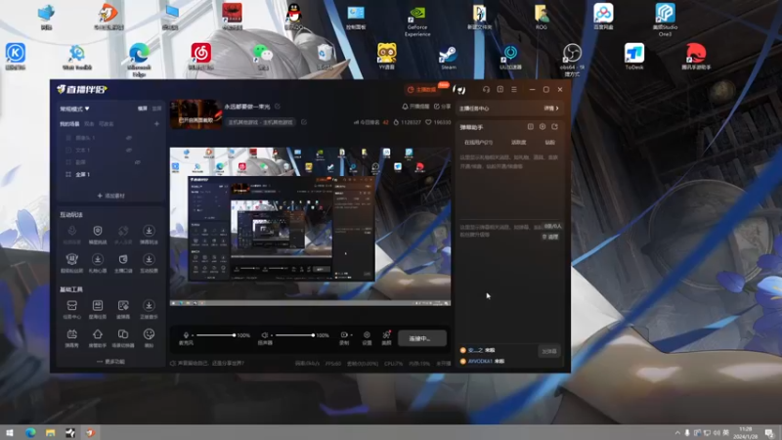Add a new scene with plus icon
This screenshot has width=782, height=440.
(156, 123)
